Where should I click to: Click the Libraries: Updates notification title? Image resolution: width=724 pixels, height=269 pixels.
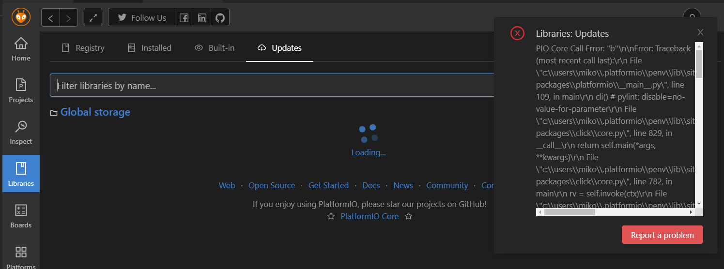click(572, 33)
